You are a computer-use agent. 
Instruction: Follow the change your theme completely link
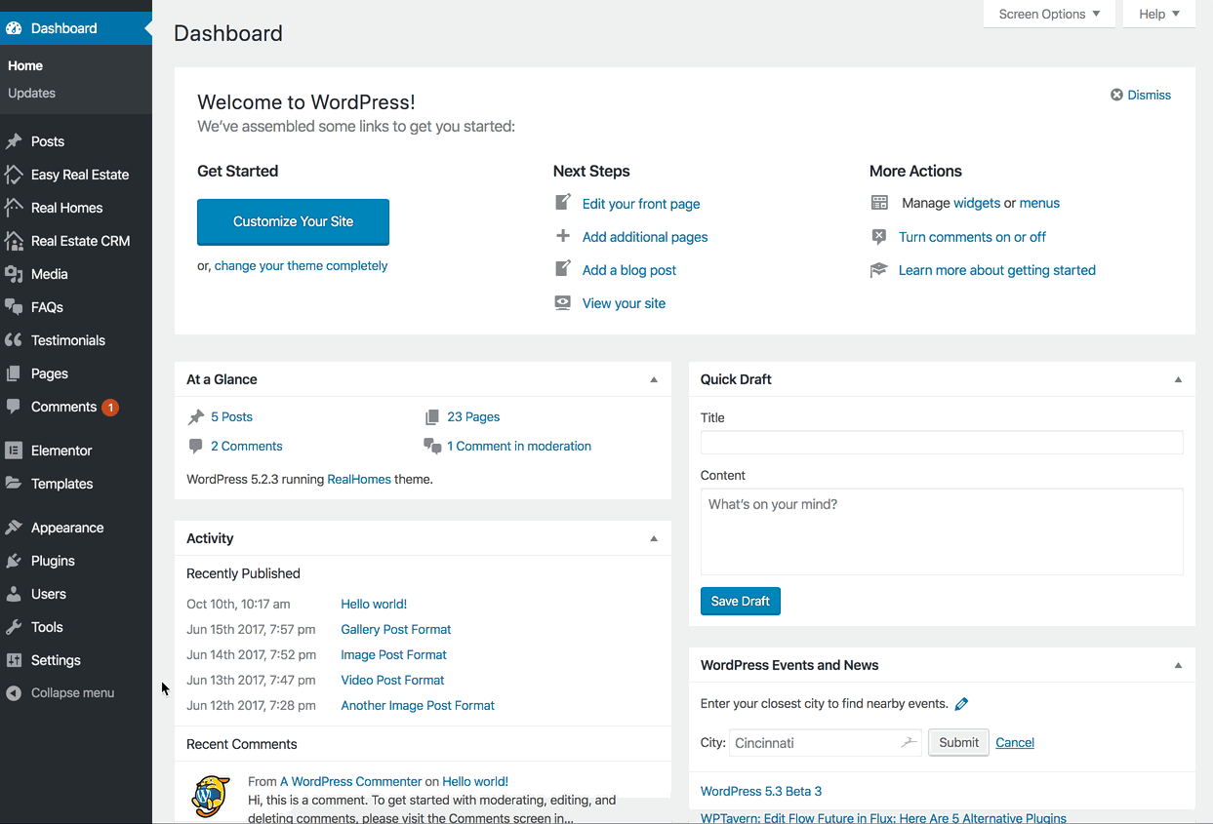coord(301,265)
